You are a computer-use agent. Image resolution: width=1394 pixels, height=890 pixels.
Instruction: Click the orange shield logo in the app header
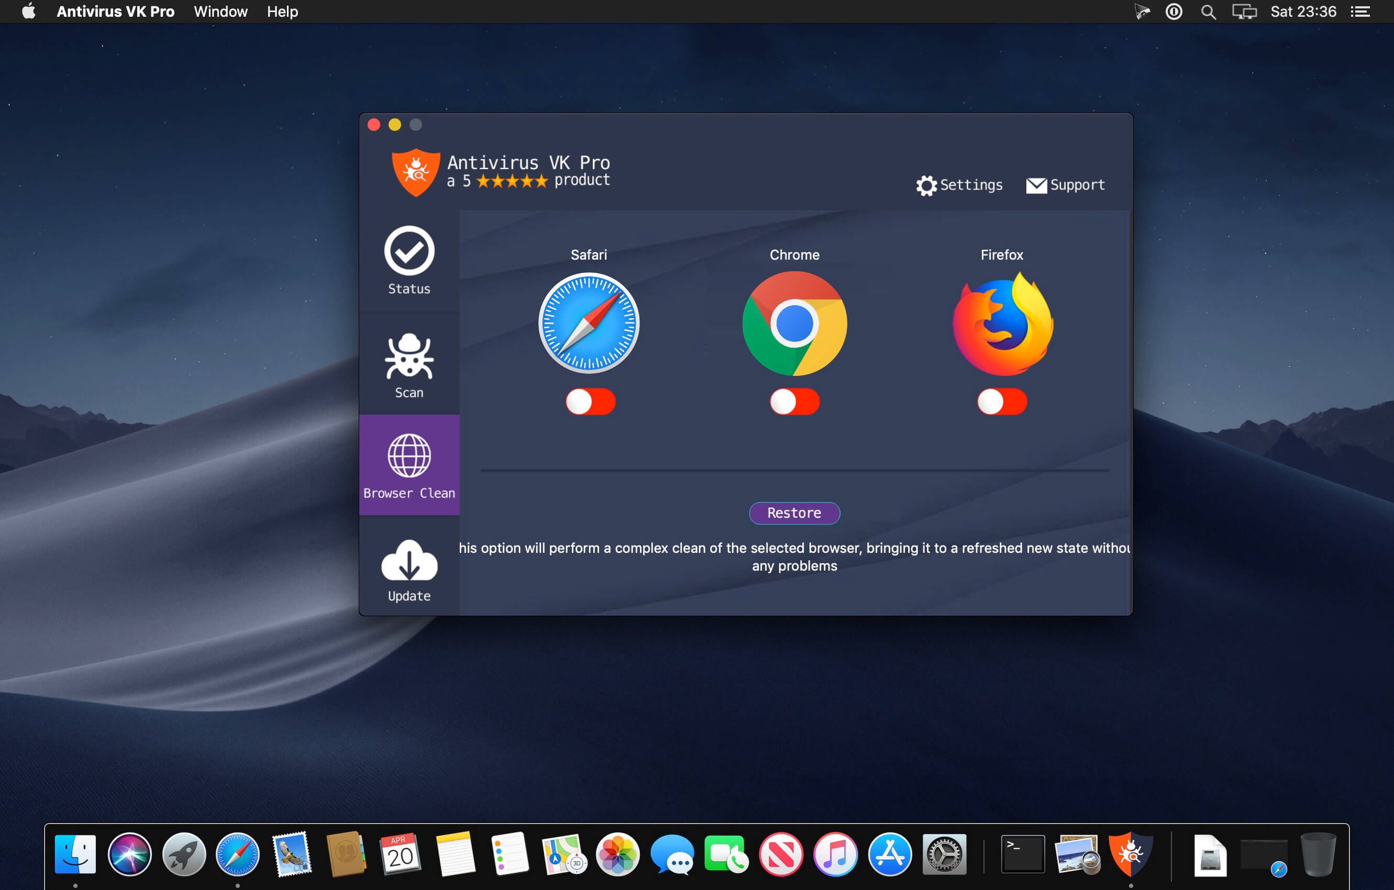point(415,172)
